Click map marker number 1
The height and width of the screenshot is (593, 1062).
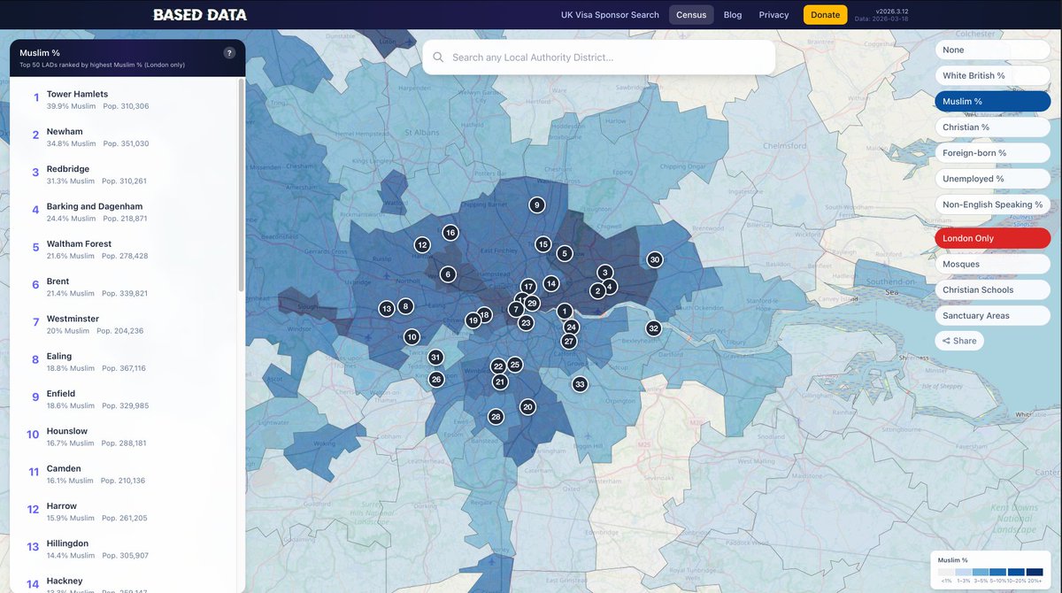(565, 312)
